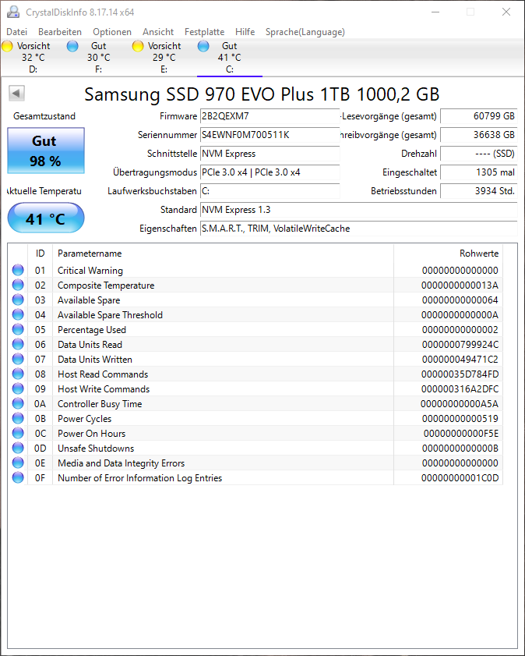Click the previous disk arrow button
This screenshot has height=656, width=525.
coord(16,93)
